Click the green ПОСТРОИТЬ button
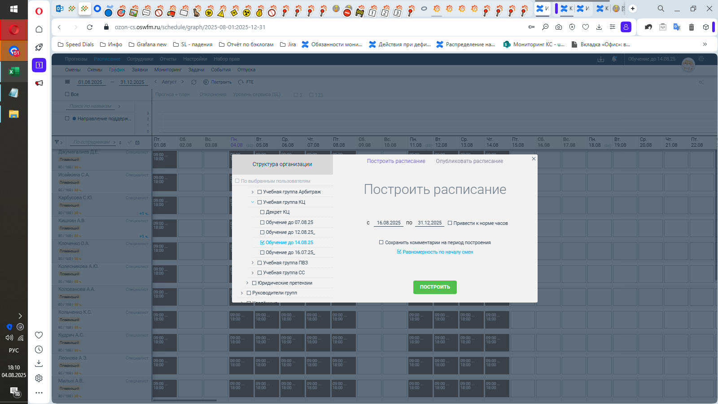 [x=435, y=287]
